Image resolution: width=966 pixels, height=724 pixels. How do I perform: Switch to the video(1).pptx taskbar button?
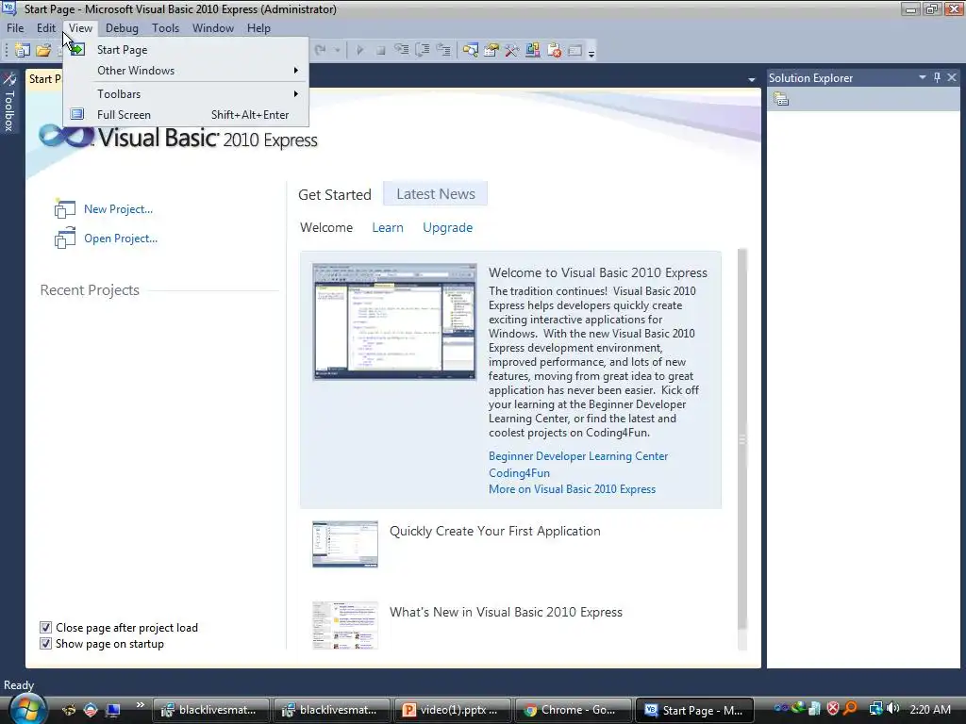[452, 710]
